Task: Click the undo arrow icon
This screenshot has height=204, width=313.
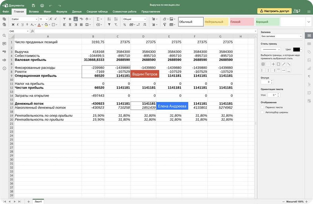Action: point(50,6)
